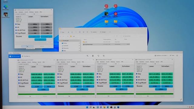194x109 pixels.
Task: Open the three-dots more menu in Explorer
Action: 110,32
